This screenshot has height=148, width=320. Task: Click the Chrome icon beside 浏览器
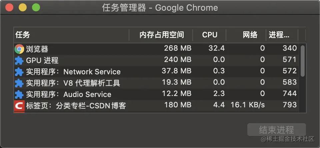pyautogui.click(x=19, y=49)
